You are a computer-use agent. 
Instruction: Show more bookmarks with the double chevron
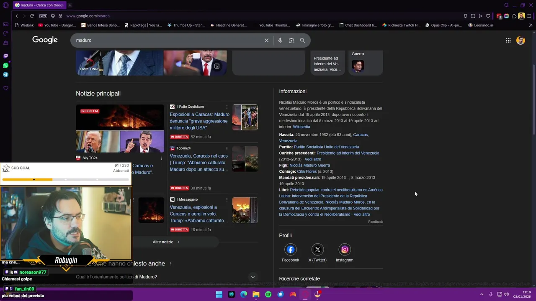click(x=531, y=25)
